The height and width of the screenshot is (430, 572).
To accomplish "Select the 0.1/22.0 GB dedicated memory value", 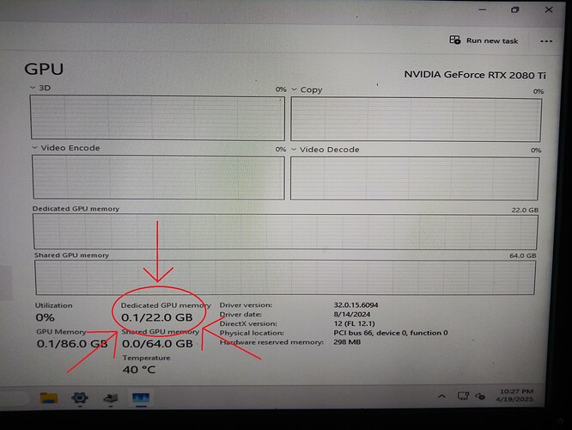I will coord(157,317).
